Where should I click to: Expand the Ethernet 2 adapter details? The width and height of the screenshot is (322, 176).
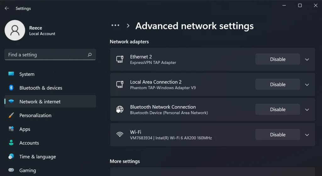point(307,59)
